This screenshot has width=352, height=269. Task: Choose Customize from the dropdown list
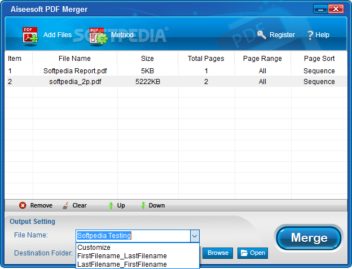coord(138,248)
